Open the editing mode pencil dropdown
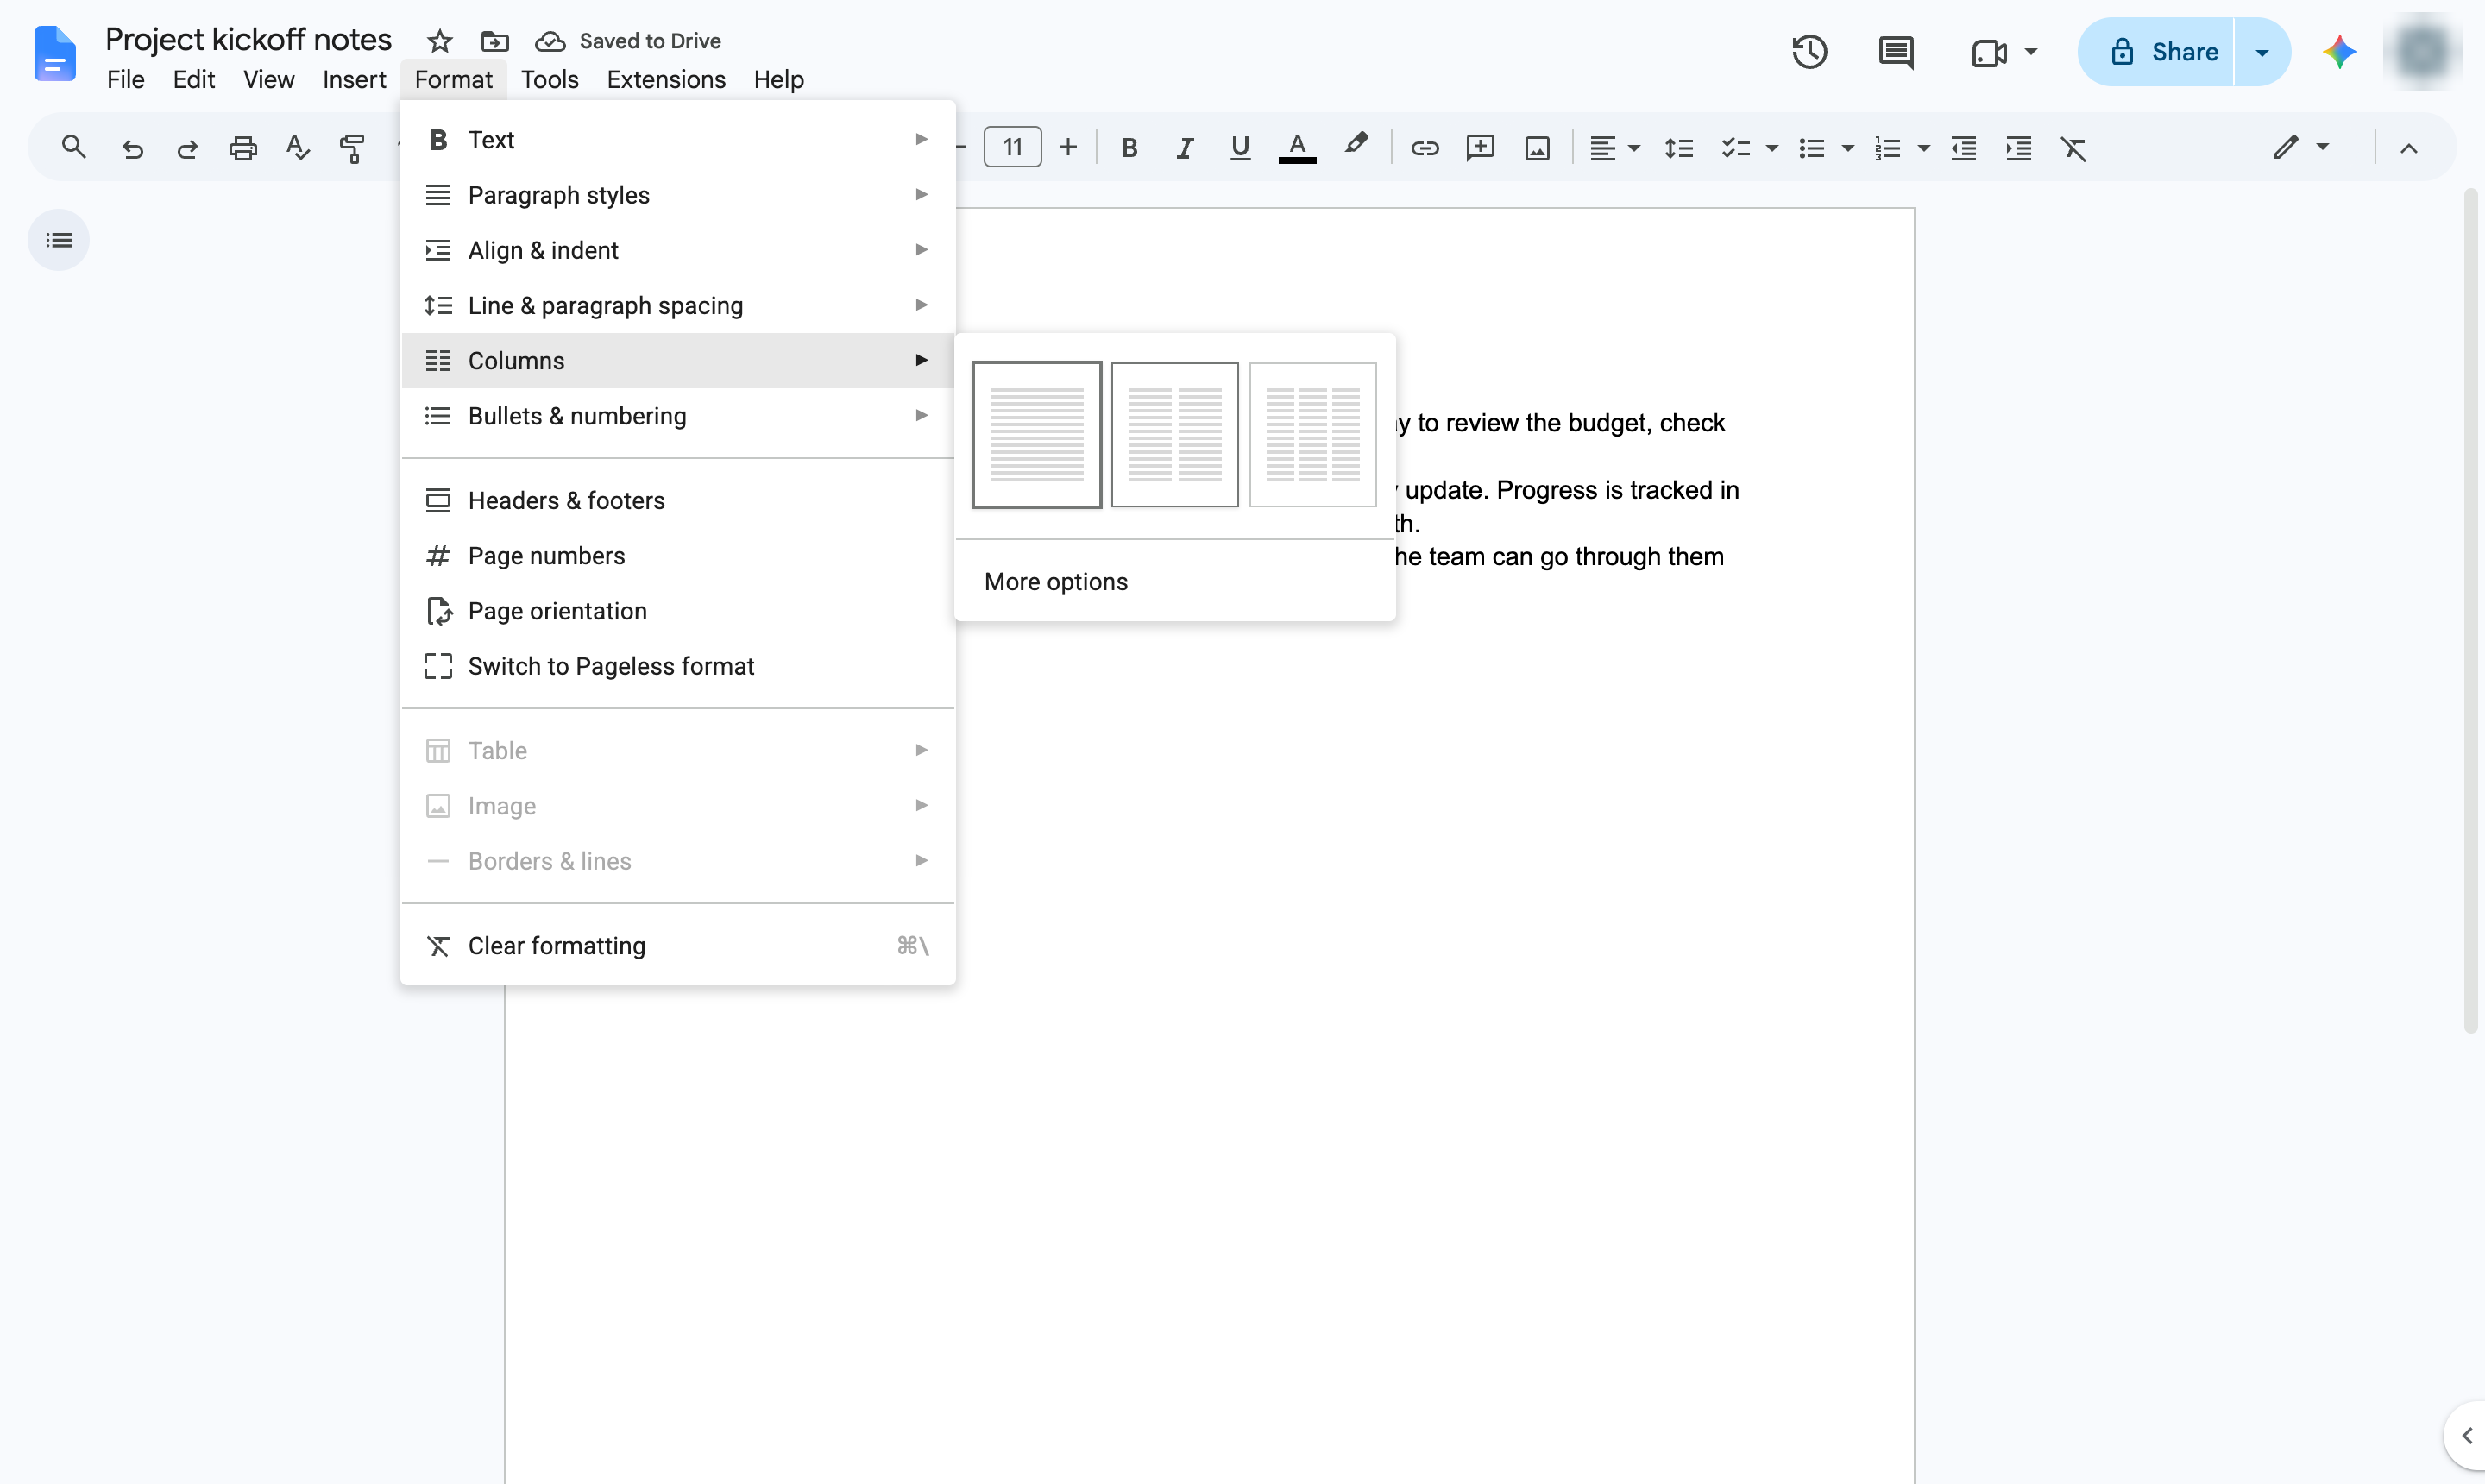 [x=2301, y=148]
